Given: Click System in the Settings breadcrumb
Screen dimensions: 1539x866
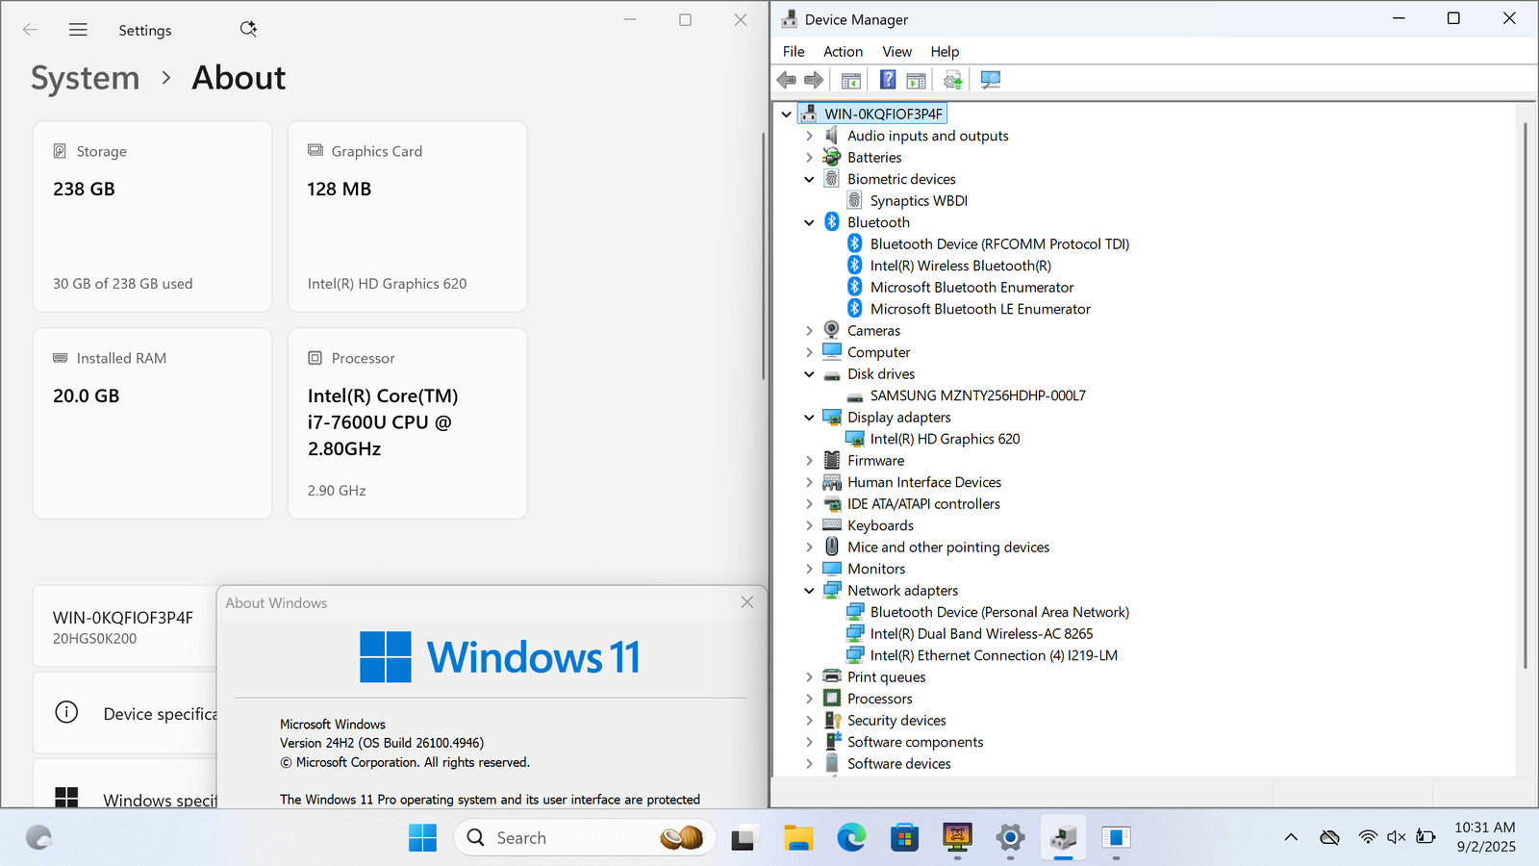Looking at the screenshot, I should coord(85,78).
